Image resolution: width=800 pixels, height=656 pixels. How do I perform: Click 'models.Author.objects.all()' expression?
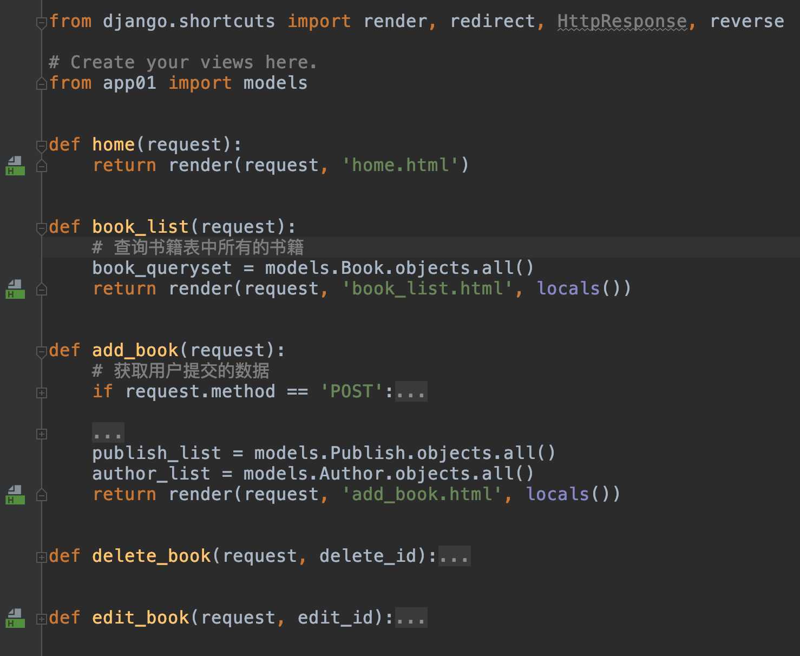pyautogui.click(x=389, y=474)
